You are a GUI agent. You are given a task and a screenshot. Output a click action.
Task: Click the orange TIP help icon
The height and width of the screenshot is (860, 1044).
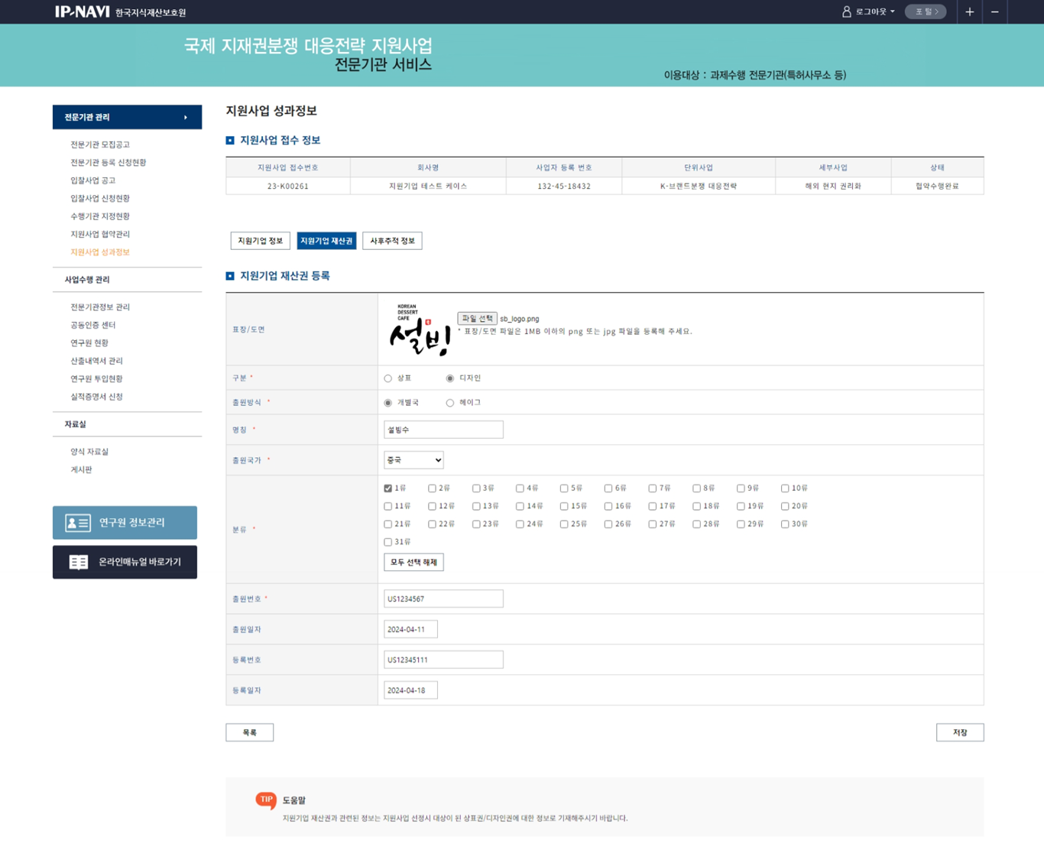tap(265, 800)
